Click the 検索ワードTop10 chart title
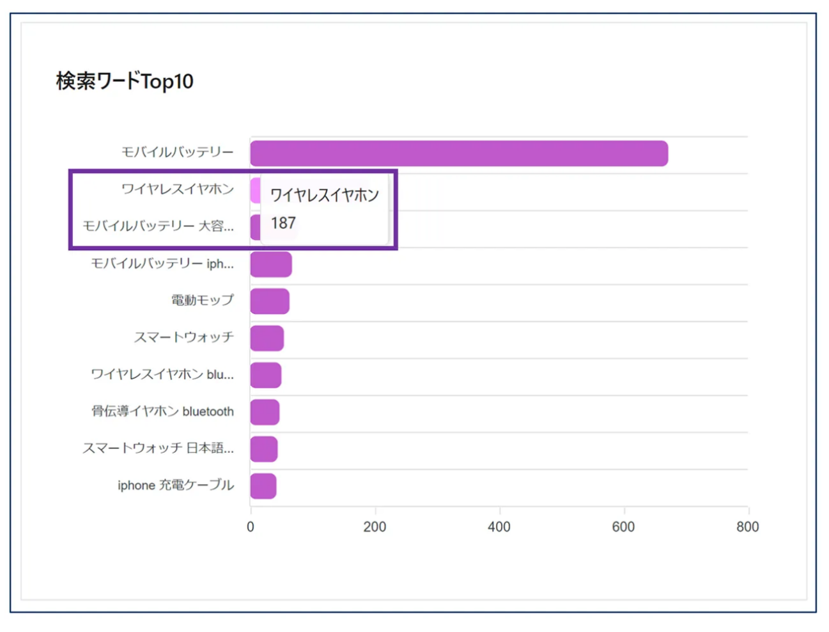Image resolution: width=829 pixels, height=632 pixels. (x=125, y=81)
